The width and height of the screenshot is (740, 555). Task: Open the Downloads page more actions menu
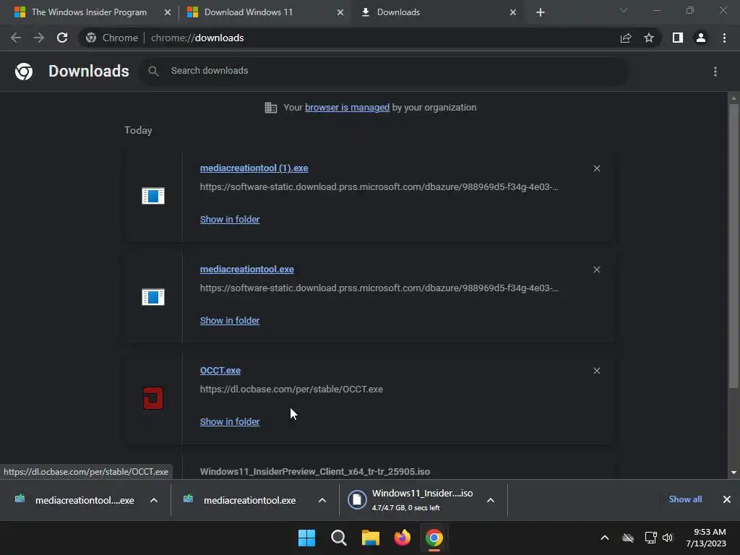point(715,72)
